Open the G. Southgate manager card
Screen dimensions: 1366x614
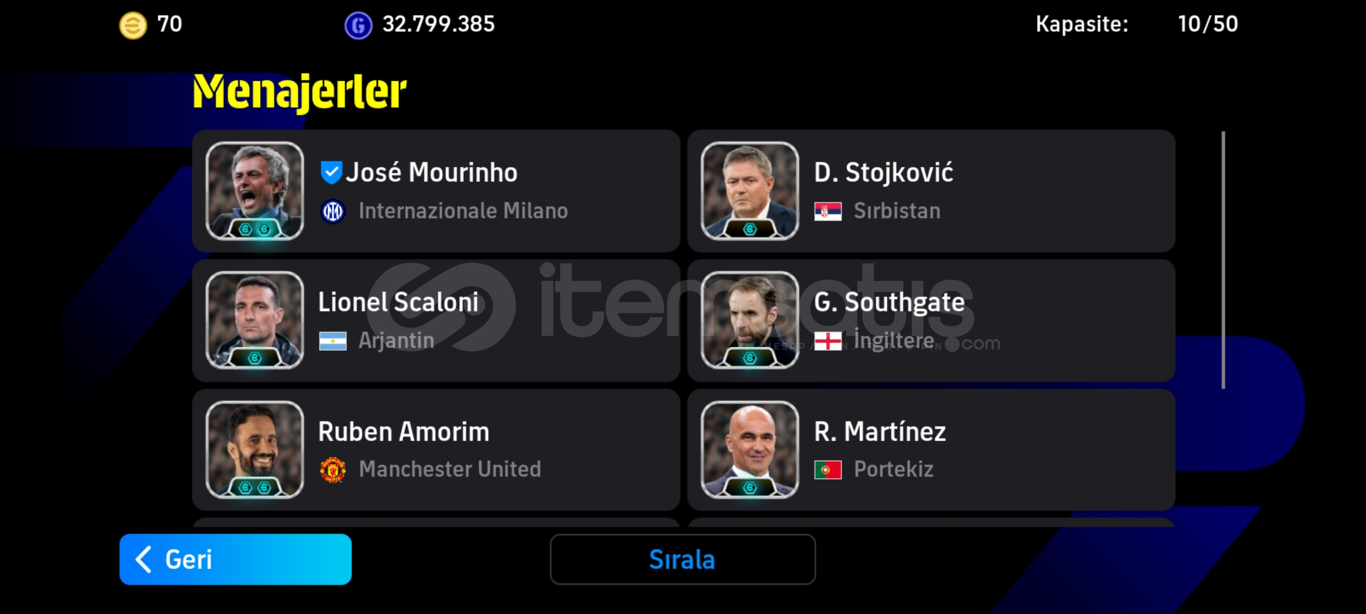(931, 321)
